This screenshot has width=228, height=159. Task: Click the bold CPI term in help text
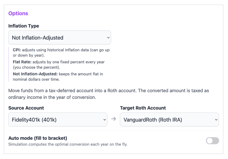pyautogui.click(x=17, y=50)
